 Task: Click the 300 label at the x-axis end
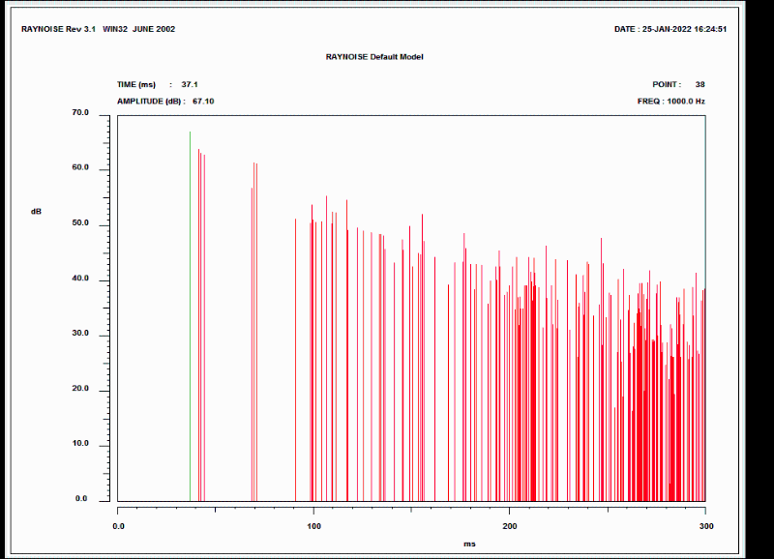[705, 526]
